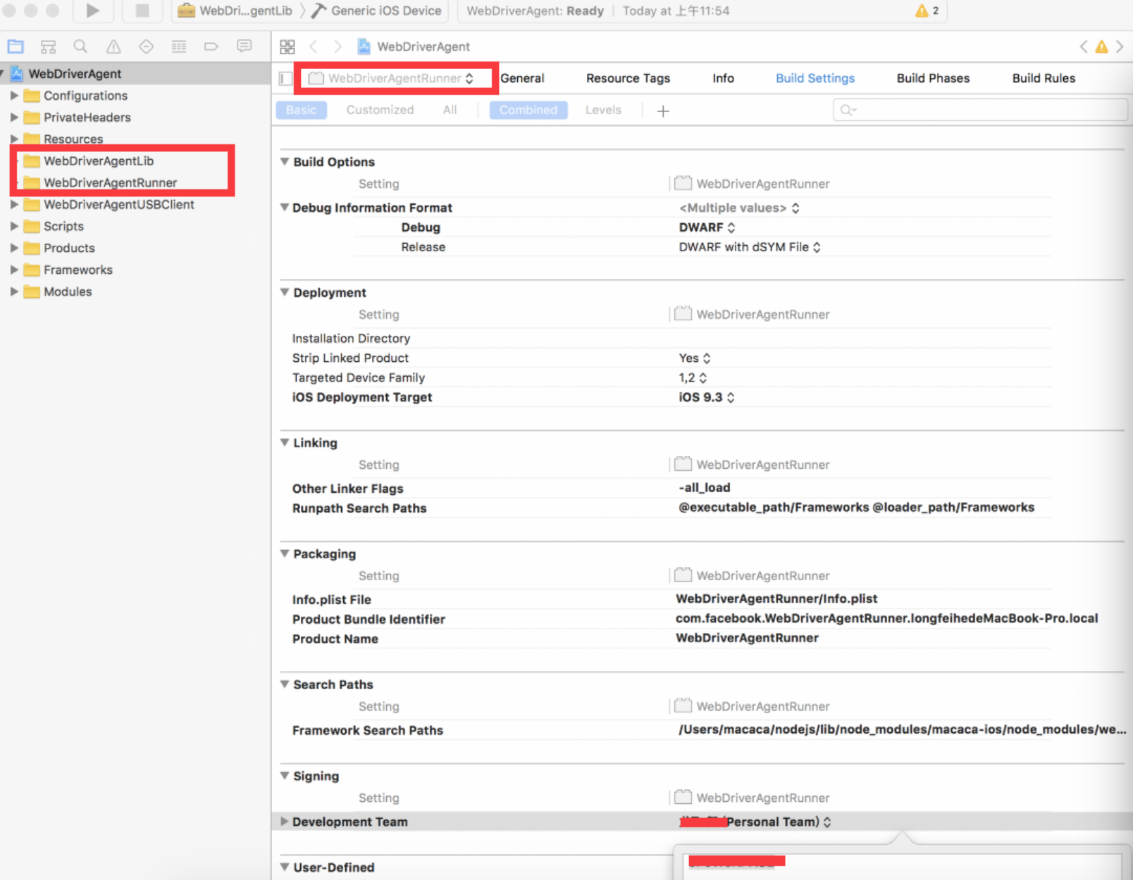The height and width of the screenshot is (880, 1133).
Task: Expand the WebDriverAgentUSBClient folder
Action: tap(14, 204)
